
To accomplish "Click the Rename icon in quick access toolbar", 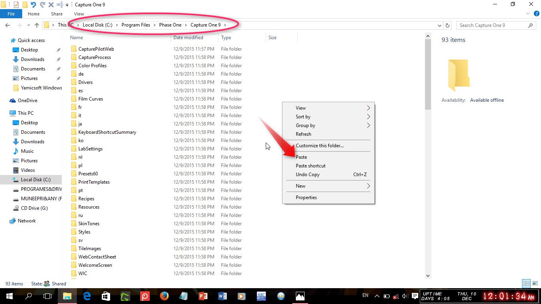I will (x=59, y=5).
